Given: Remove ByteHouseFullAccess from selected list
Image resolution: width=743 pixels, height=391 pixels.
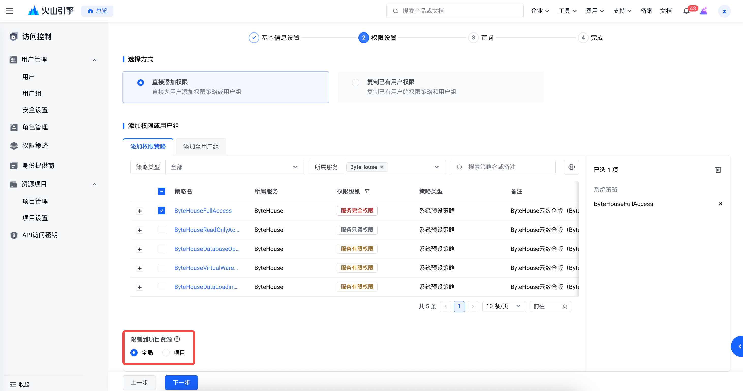Looking at the screenshot, I should 720,204.
